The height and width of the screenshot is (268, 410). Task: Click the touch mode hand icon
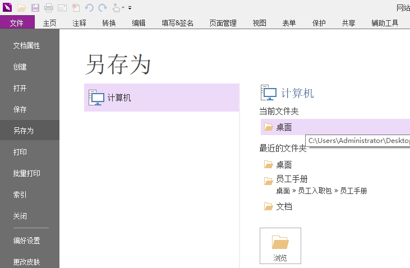(116, 8)
